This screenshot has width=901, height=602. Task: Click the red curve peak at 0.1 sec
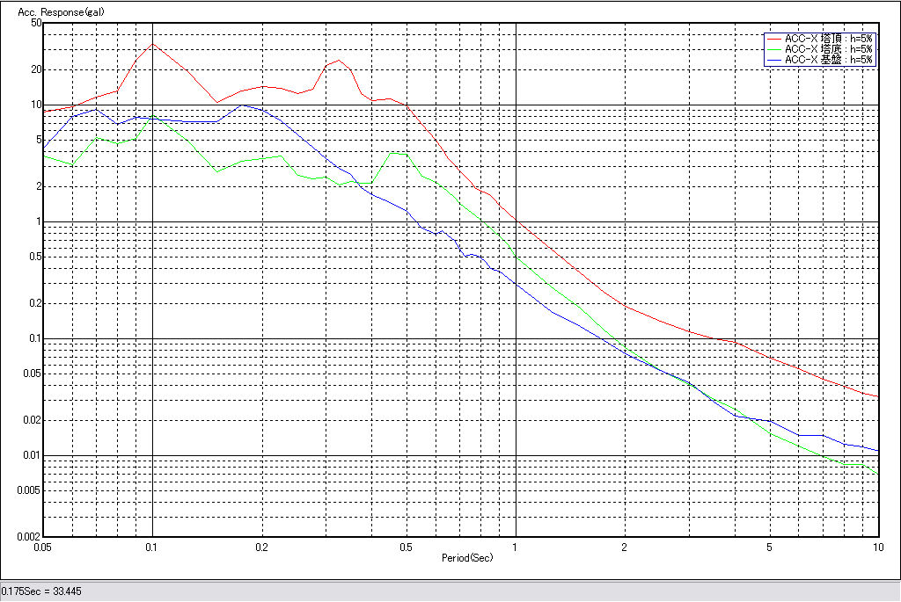pos(153,44)
